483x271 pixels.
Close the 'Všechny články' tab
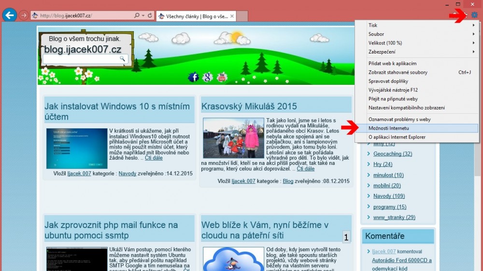[x=232, y=16]
